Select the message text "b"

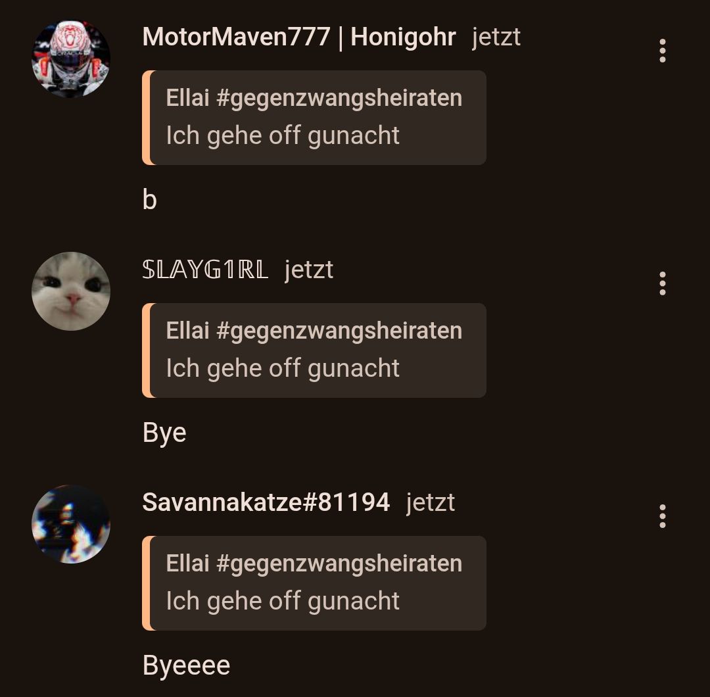[x=149, y=200]
